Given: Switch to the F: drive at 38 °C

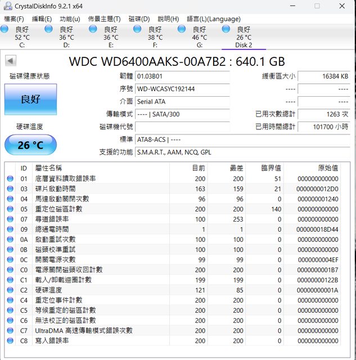Looking at the screenshot, I should (x=155, y=37).
